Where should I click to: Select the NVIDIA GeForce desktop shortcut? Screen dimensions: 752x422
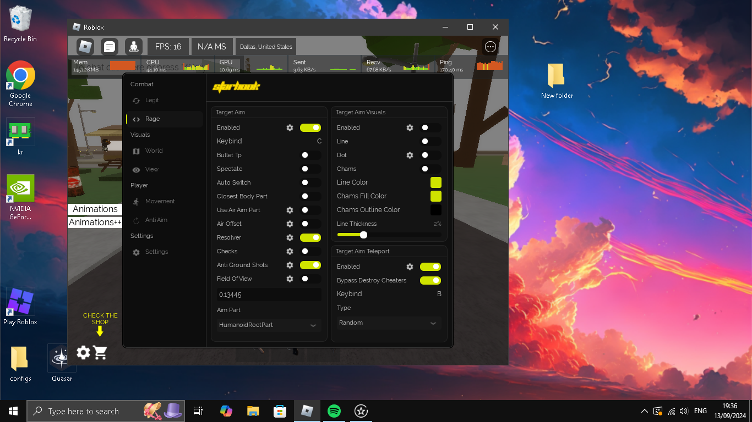click(x=20, y=197)
